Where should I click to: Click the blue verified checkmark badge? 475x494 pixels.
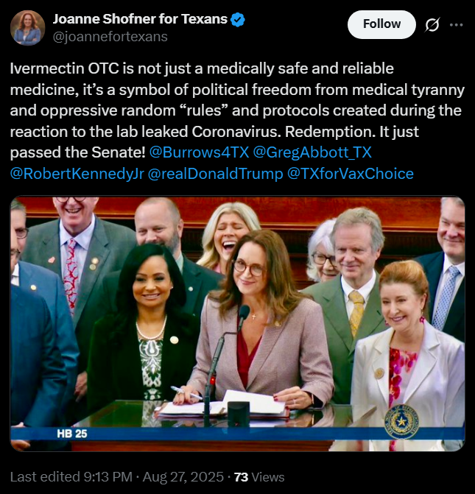tap(238, 20)
